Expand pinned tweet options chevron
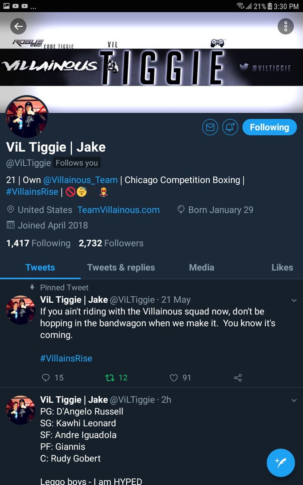 pyautogui.click(x=293, y=300)
